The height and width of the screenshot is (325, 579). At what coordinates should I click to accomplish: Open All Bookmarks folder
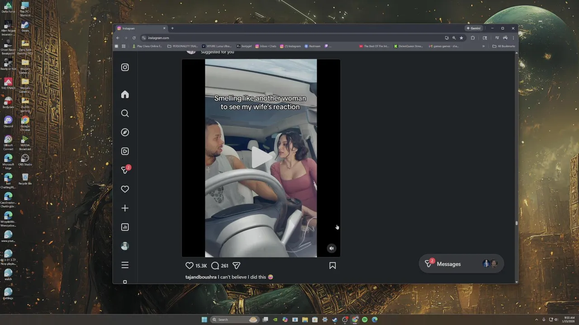click(503, 46)
